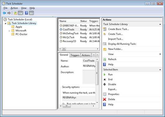Viewport: 165px width, 117px height.
Task: Click the clock icon next to McDefragTask
Action: tap(61, 33)
